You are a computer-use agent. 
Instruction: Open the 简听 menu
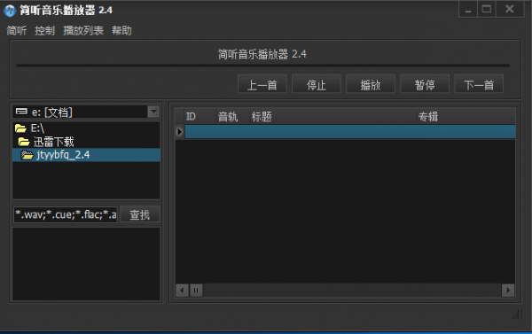pos(16,30)
